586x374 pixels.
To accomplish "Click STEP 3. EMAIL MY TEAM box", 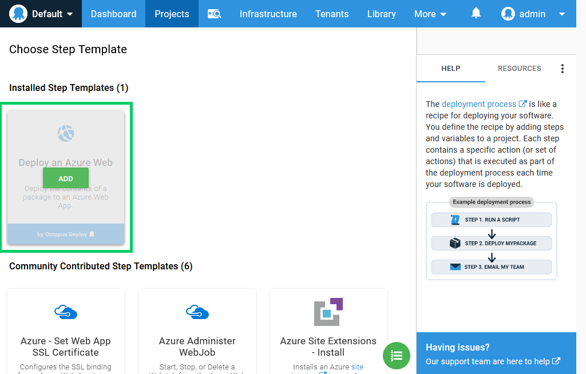I will (492, 266).
